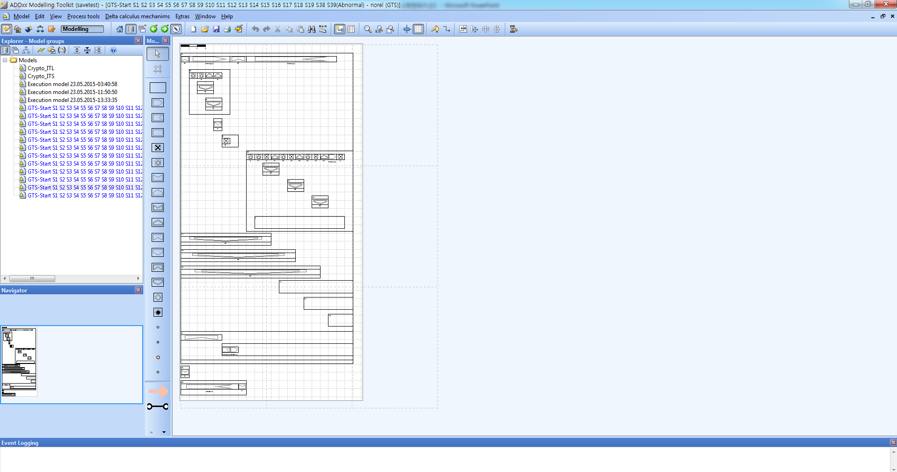Open the Delta calculus mechanims menu
The width and height of the screenshot is (897, 472).
[137, 16]
